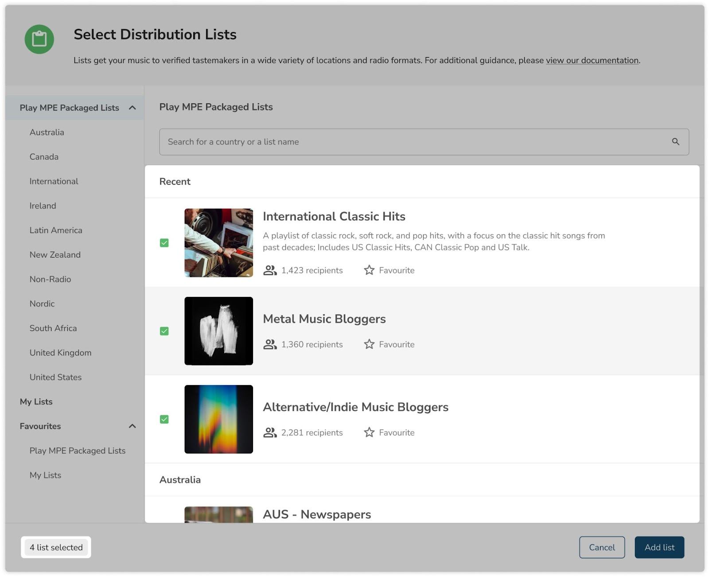Open My Lists under Favourites
Screen dimensions: 709x577
coord(45,475)
